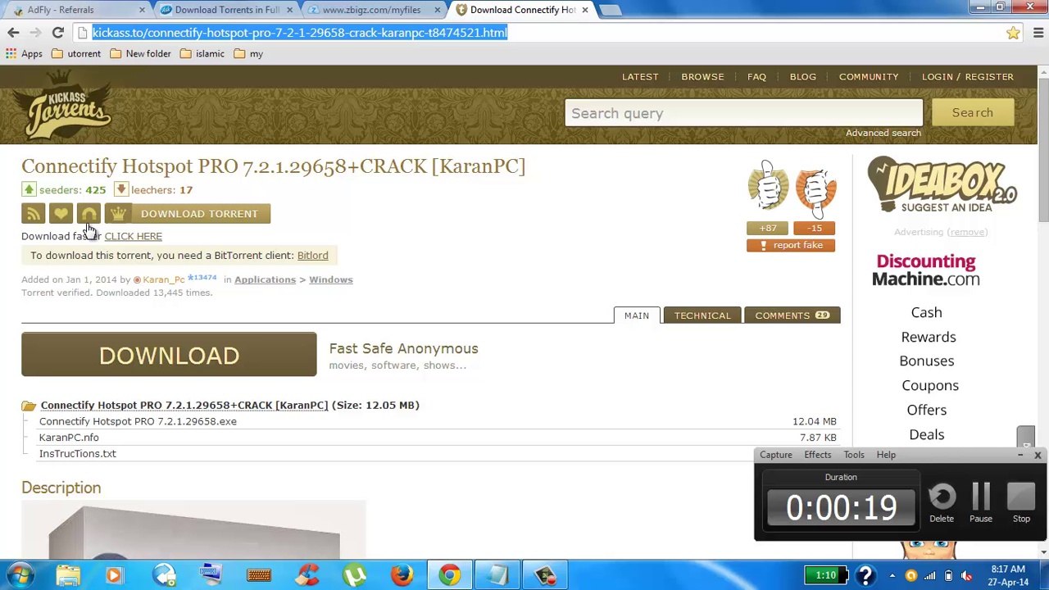Viewport: 1049px width, 590px height.
Task: Select the MAIN tab
Action: click(x=637, y=315)
